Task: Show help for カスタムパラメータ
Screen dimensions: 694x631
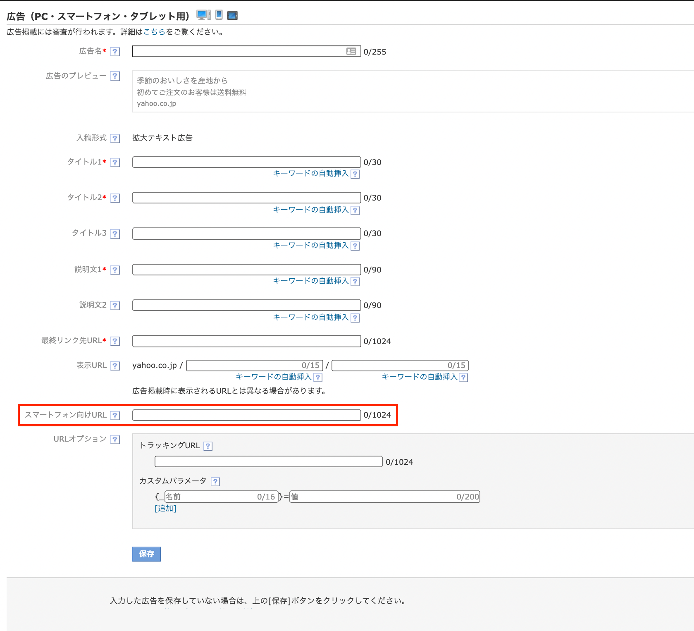Action: coord(215,481)
